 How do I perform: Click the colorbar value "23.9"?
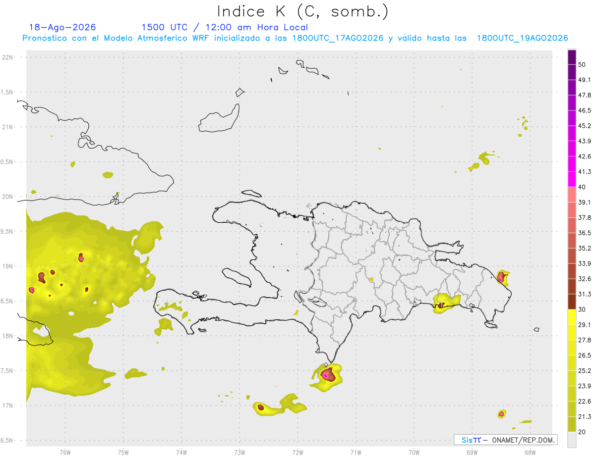(x=585, y=386)
